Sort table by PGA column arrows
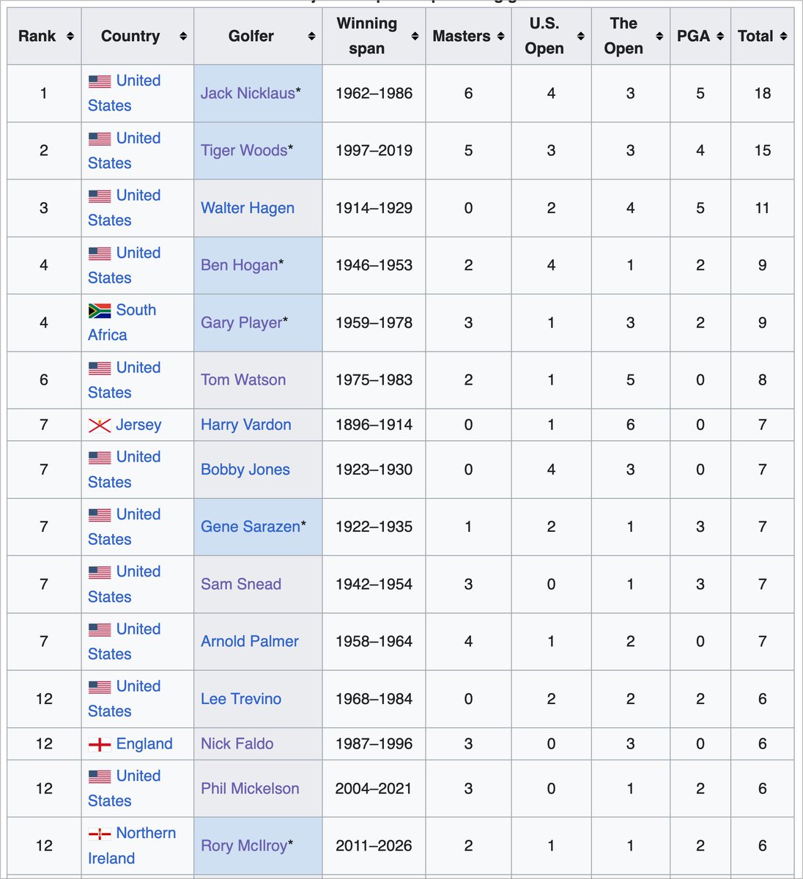Viewport: 803px width, 879px height. 720,36
